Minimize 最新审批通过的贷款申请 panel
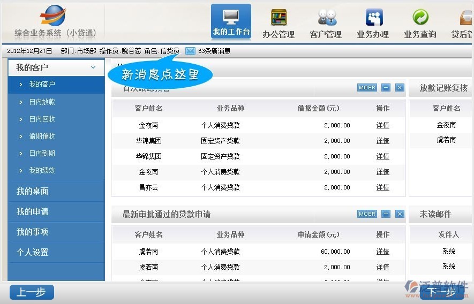Viewport: 474px width, 304px height. coord(386,214)
